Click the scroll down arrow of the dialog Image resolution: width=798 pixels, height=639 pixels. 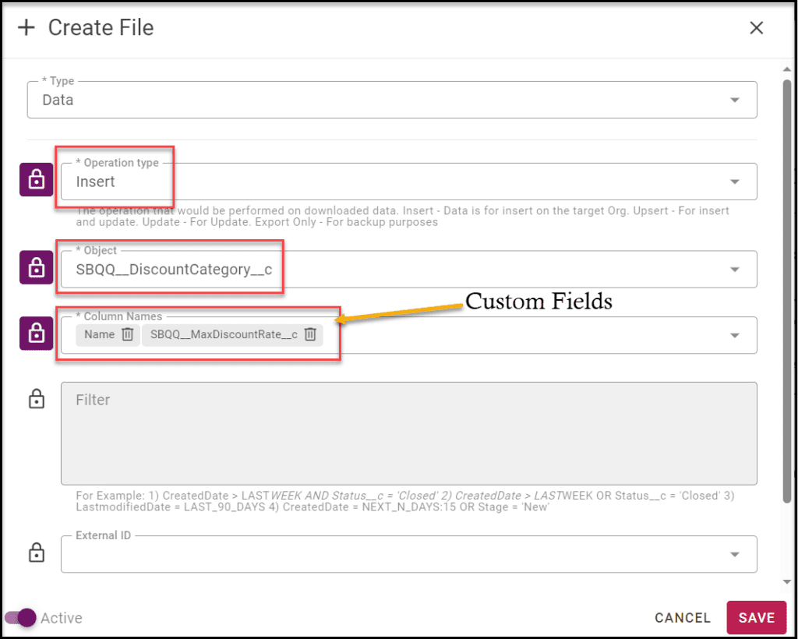(x=787, y=582)
